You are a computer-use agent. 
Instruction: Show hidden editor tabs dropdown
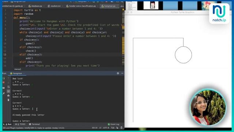tap(122, 6)
